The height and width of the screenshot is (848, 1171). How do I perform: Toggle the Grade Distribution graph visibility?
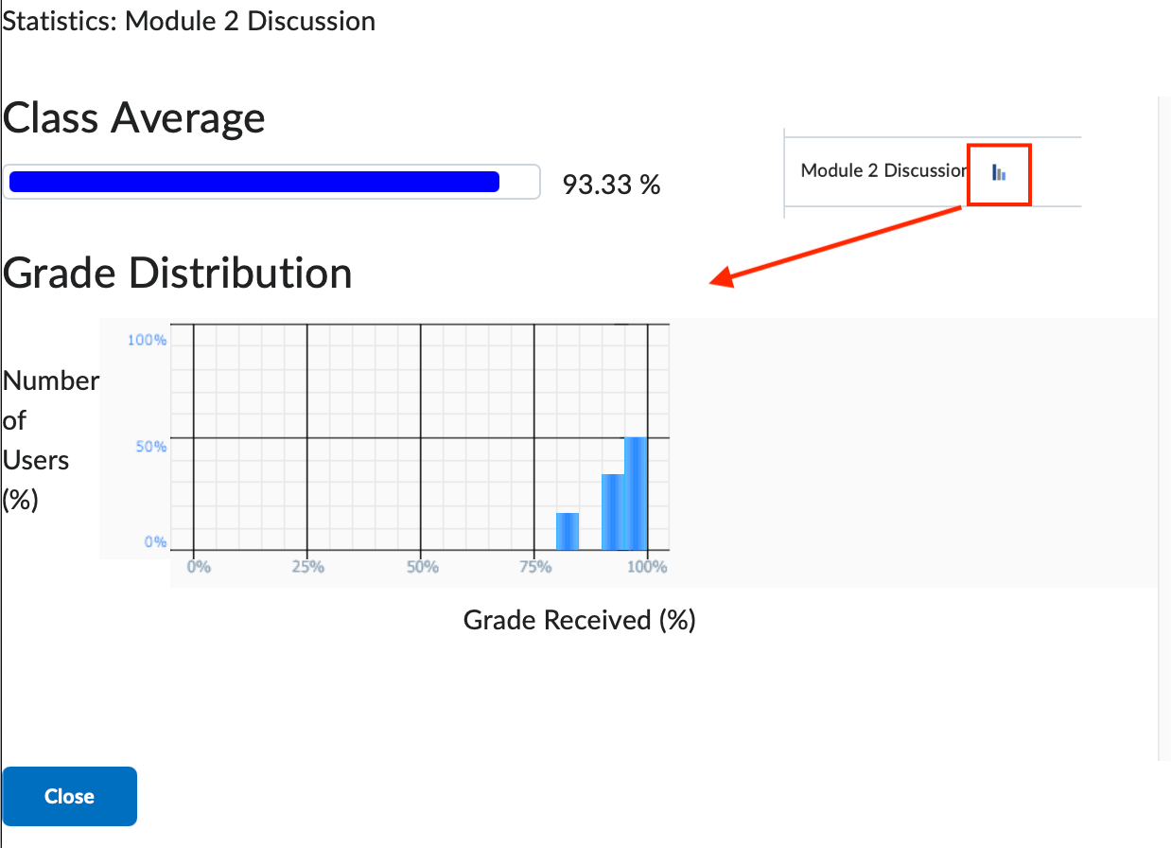176,273
